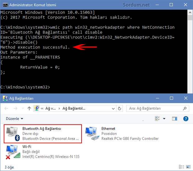The image size is (193, 171).
Task: Open address bar history dropdown
Action: [113, 108]
